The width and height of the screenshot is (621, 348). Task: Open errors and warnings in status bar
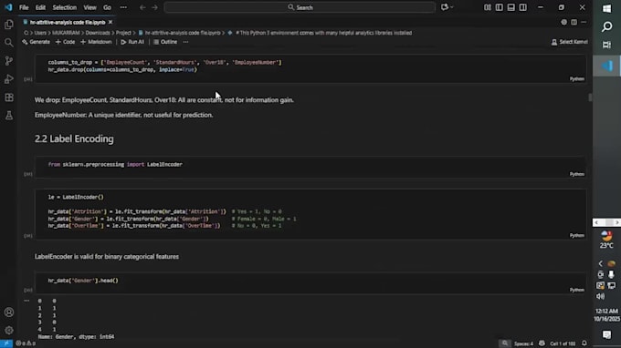(x=26, y=343)
